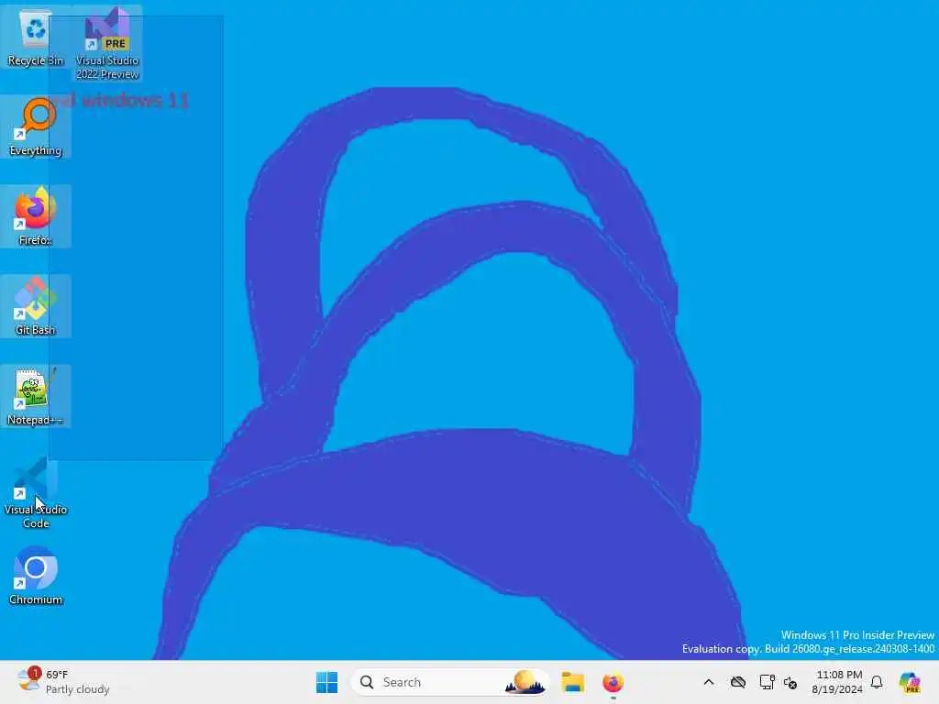Select the Chromium desktop shortcut
The height and width of the screenshot is (704, 939).
(36, 576)
